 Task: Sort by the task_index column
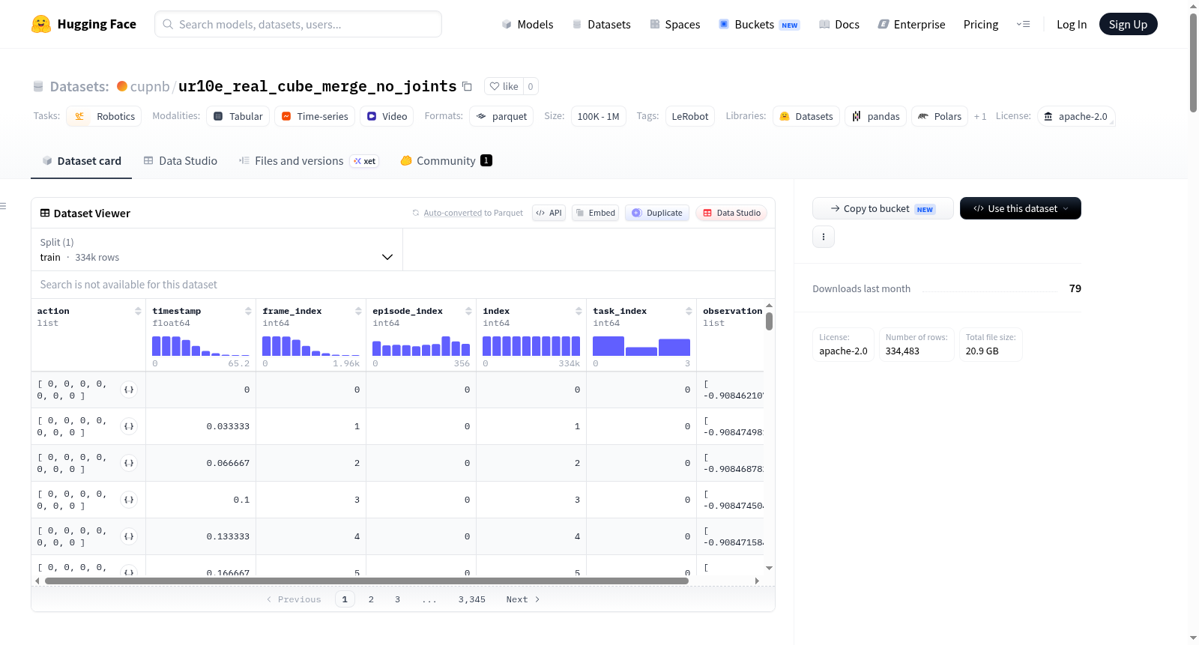[689, 311]
